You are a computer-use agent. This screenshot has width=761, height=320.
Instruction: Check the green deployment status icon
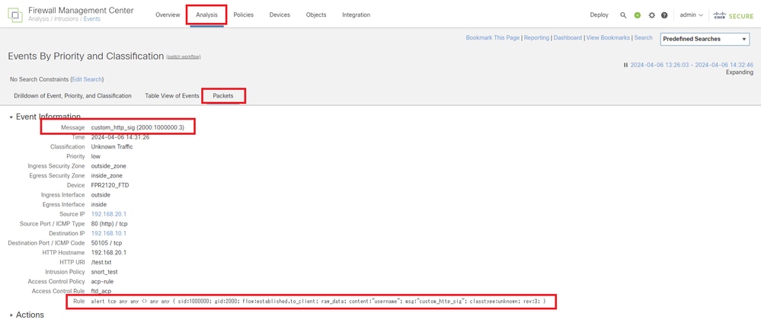pos(638,15)
